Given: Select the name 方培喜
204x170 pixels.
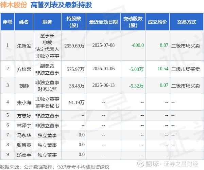Looking at the screenshot, I should pos(24,69).
